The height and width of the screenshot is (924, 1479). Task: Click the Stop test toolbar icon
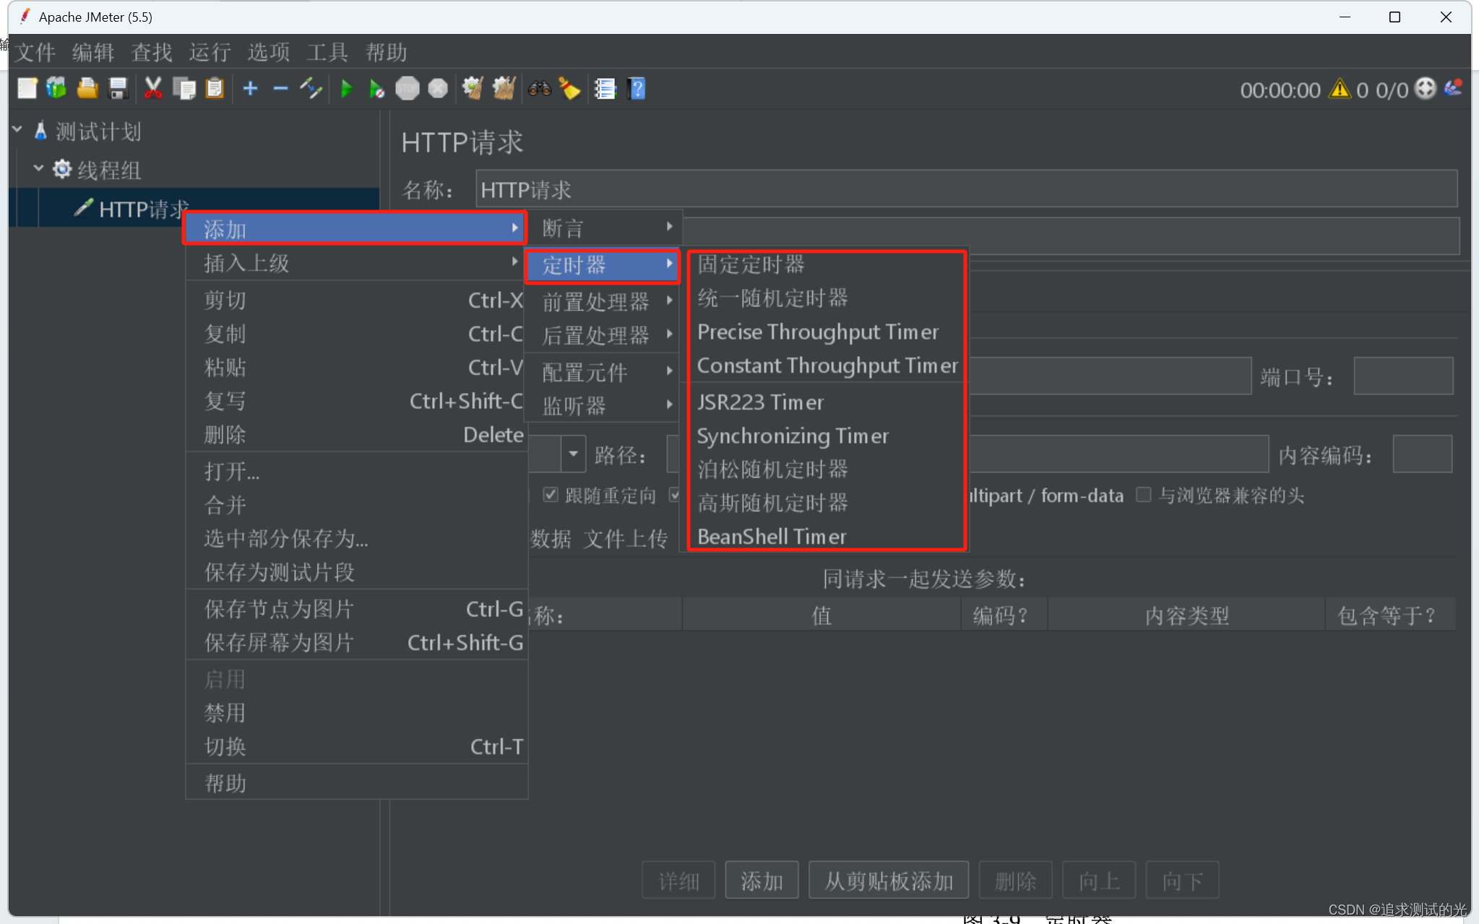(408, 89)
